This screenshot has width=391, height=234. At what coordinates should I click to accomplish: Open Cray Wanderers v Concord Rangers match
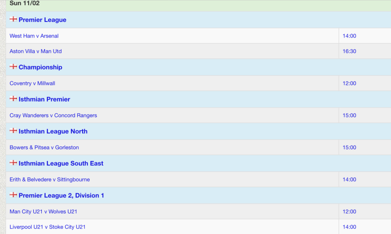coord(53,116)
